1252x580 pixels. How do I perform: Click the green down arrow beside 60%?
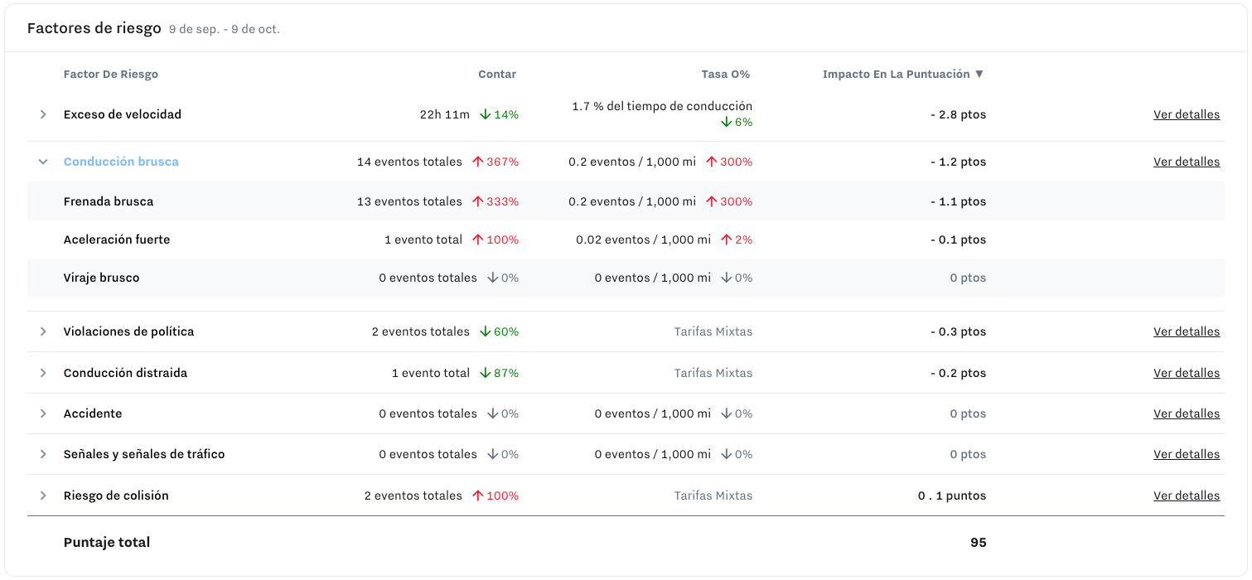(x=485, y=331)
